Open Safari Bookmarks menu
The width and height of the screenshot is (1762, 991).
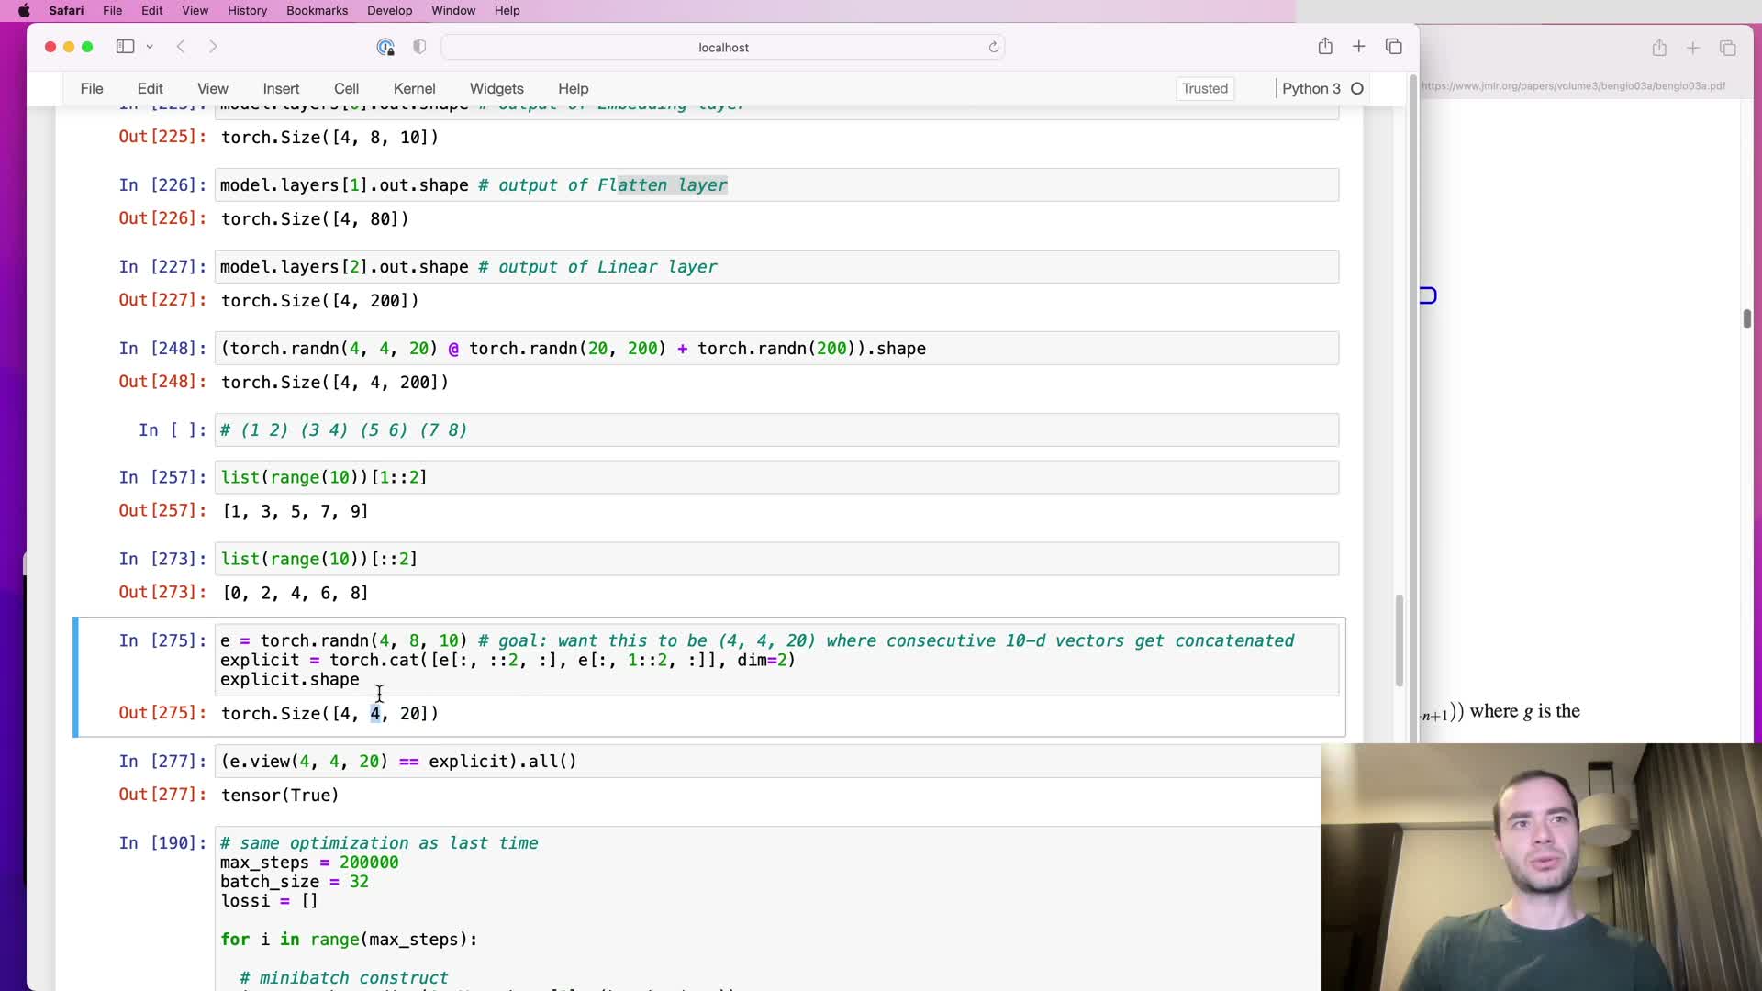317,11
